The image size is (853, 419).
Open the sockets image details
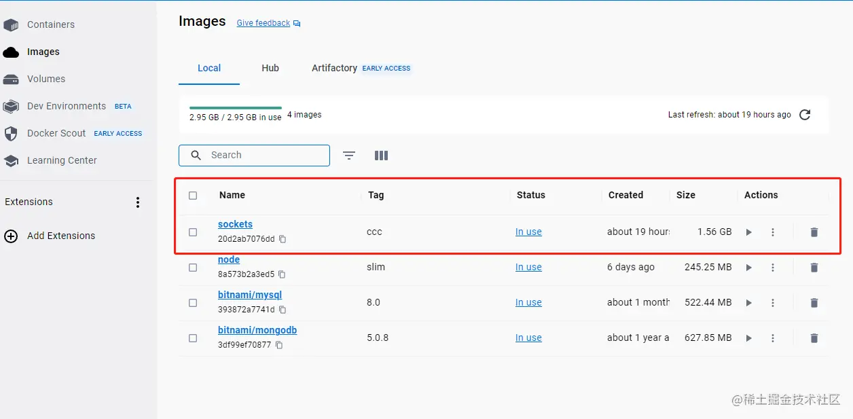pyautogui.click(x=235, y=224)
